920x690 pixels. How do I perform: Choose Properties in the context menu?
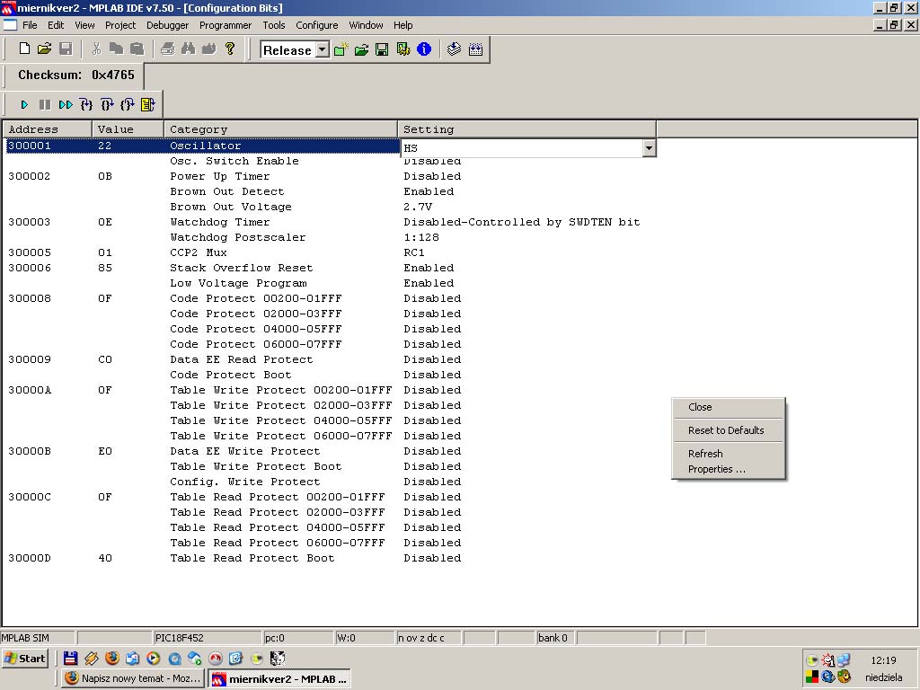coord(728,469)
